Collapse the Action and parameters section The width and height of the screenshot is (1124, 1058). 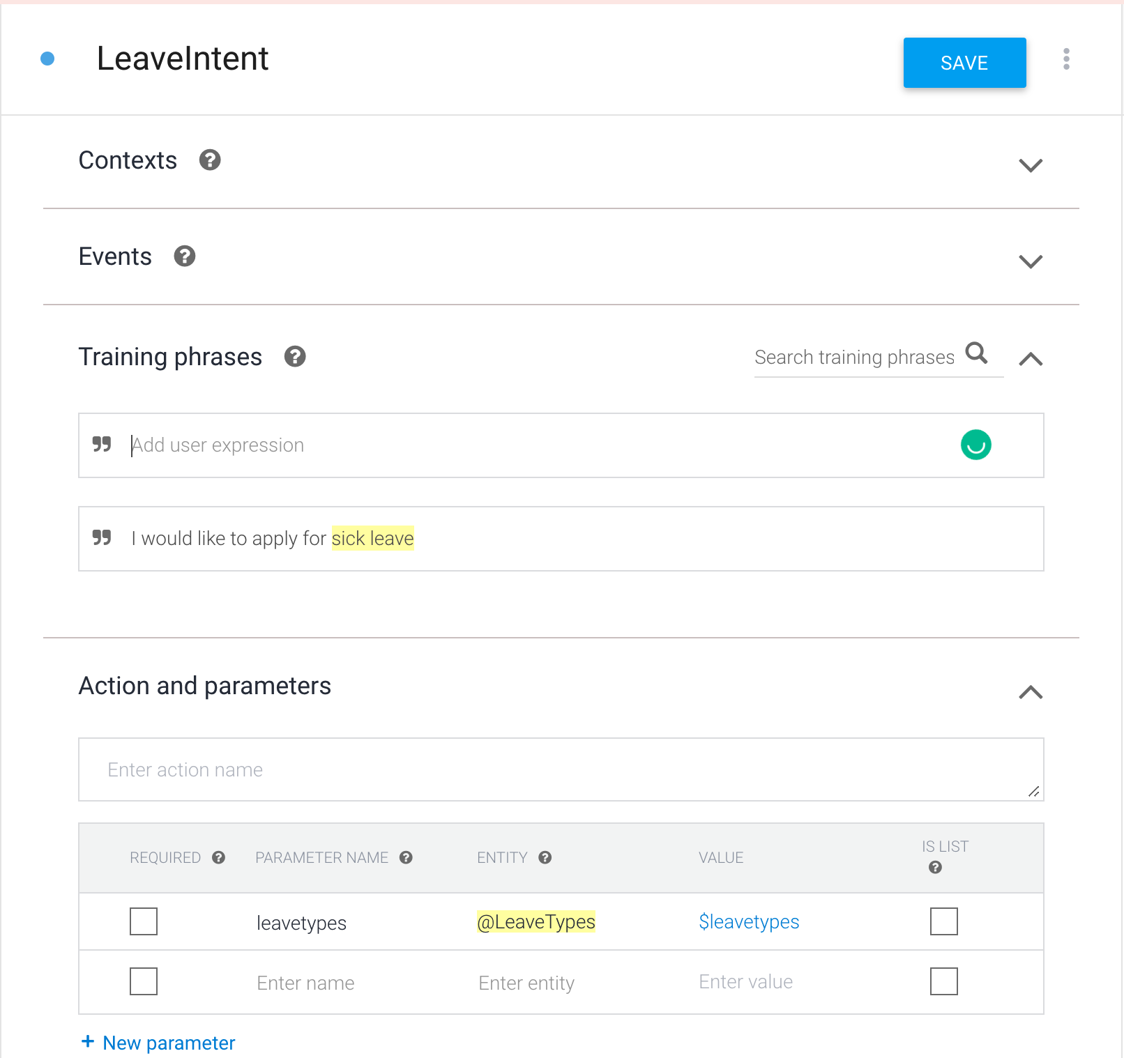click(1030, 692)
